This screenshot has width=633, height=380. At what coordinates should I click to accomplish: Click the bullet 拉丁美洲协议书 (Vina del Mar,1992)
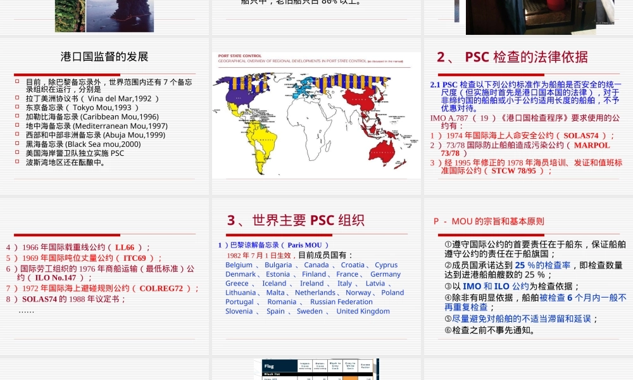(x=92, y=99)
